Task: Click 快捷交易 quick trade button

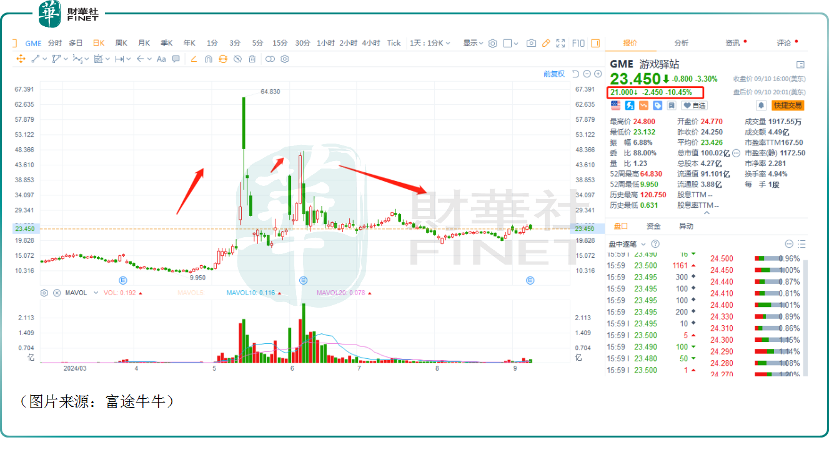Action: pos(788,105)
